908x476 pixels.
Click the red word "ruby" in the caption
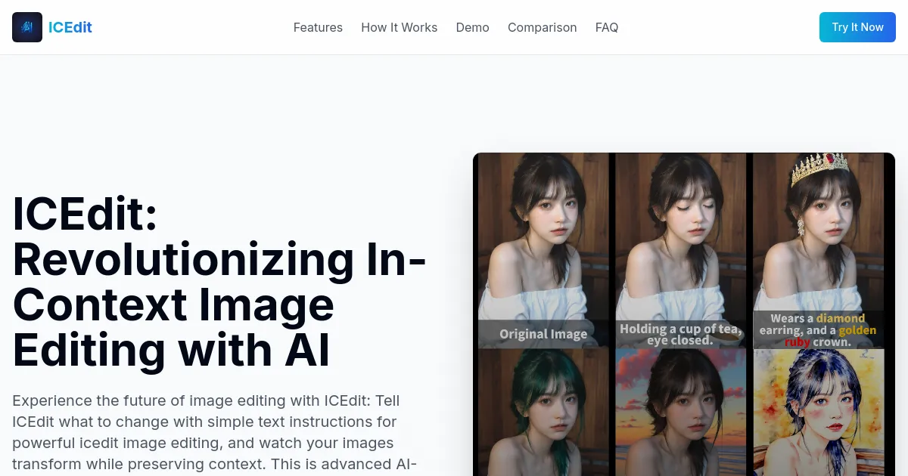[x=797, y=342]
